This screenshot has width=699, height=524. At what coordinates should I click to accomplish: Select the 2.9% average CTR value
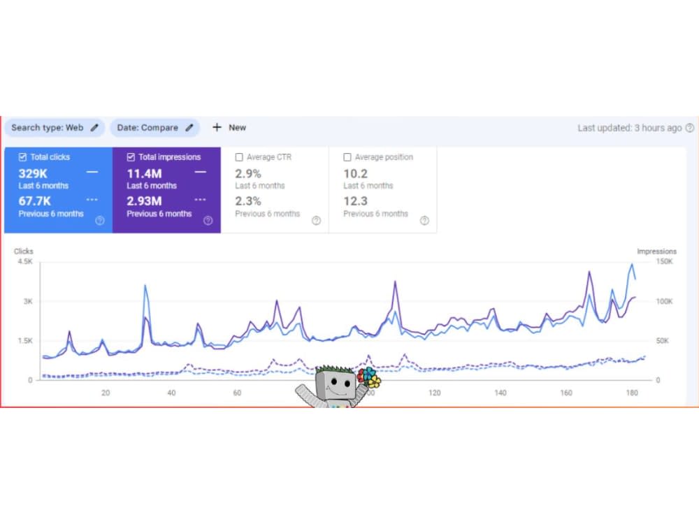tap(248, 173)
